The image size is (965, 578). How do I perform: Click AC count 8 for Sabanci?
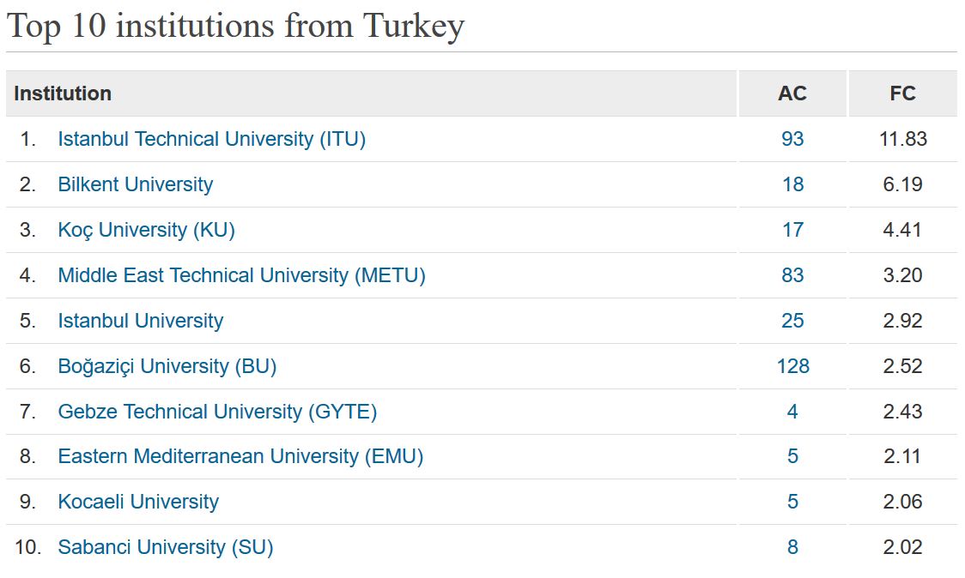click(792, 547)
